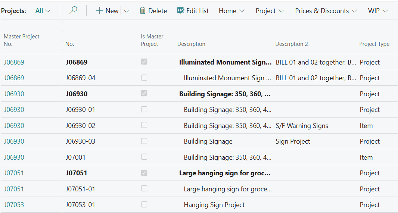
Task: Toggle Is Master Project checkbox for J06930-02
Action: pos(144,125)
